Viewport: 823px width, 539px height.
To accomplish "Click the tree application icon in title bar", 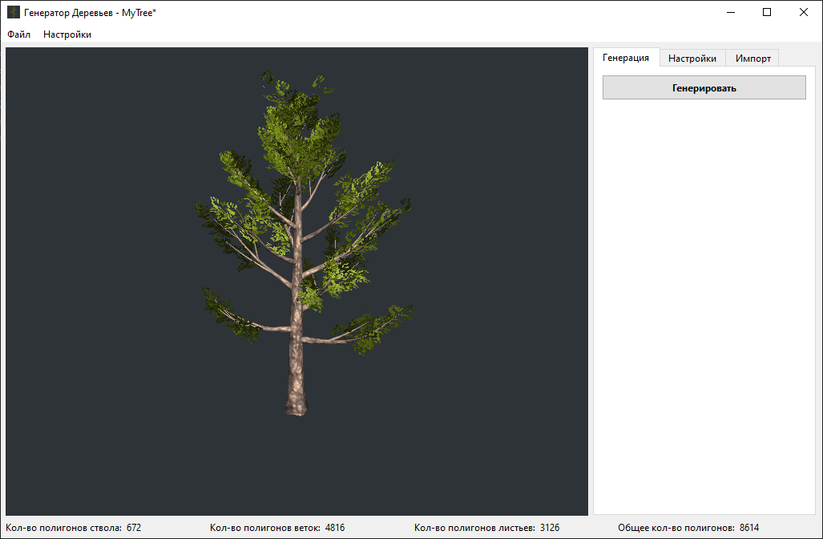I will 13,12.
